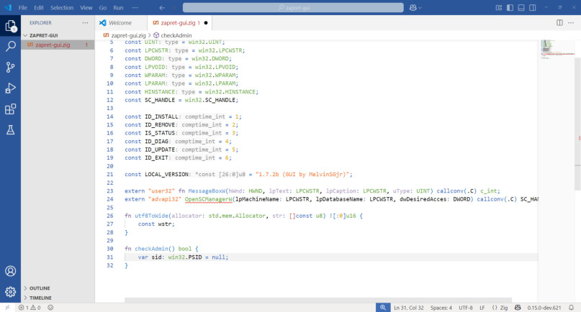This screenshot has width=581, height=312.
Task: Open the Manage gear settings menu
Action: 11,292
